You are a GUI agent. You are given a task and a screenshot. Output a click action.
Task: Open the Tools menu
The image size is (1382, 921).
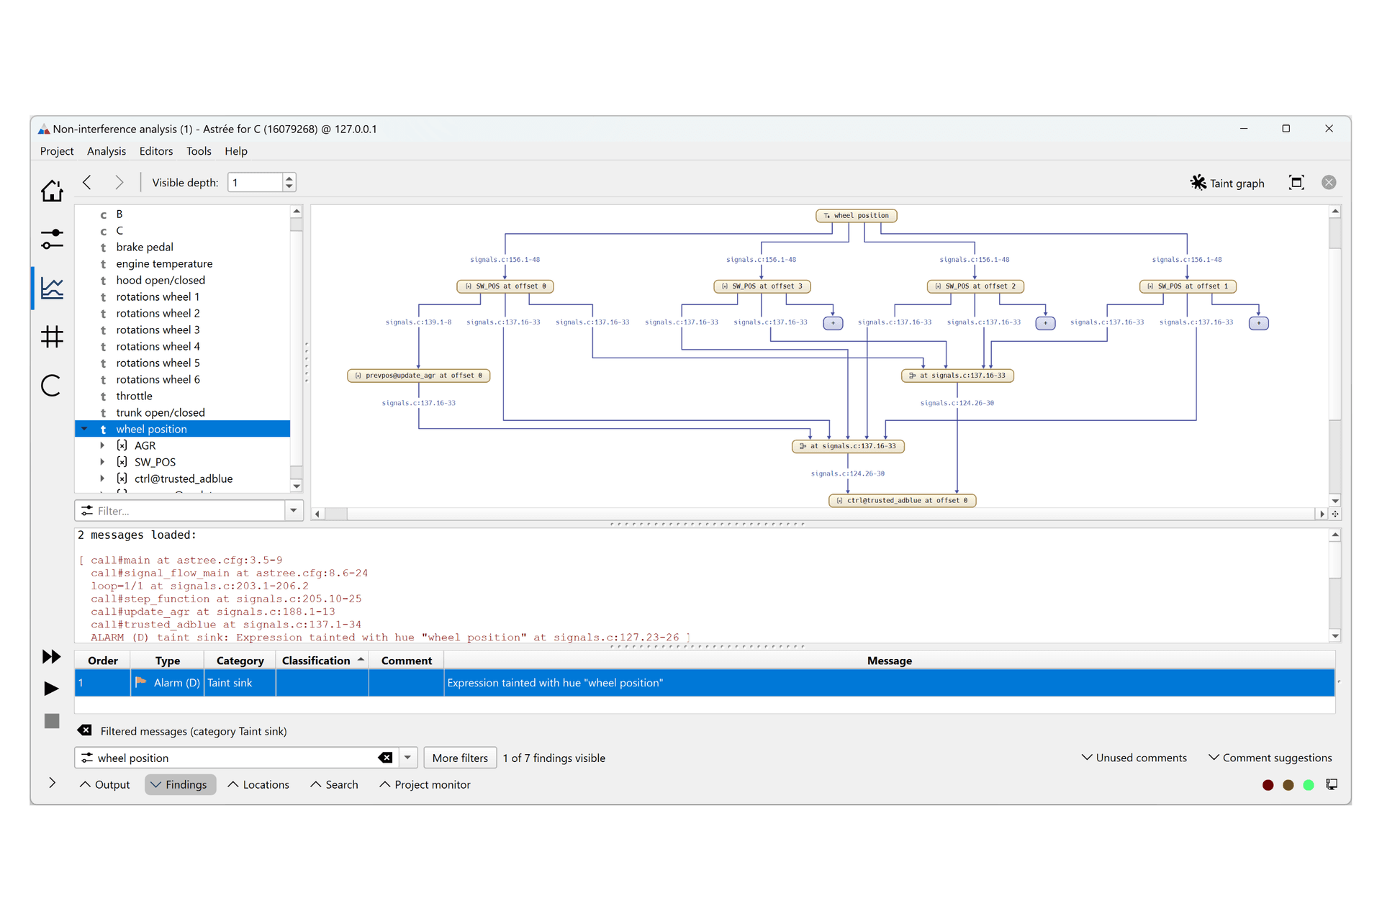(198, 151)
